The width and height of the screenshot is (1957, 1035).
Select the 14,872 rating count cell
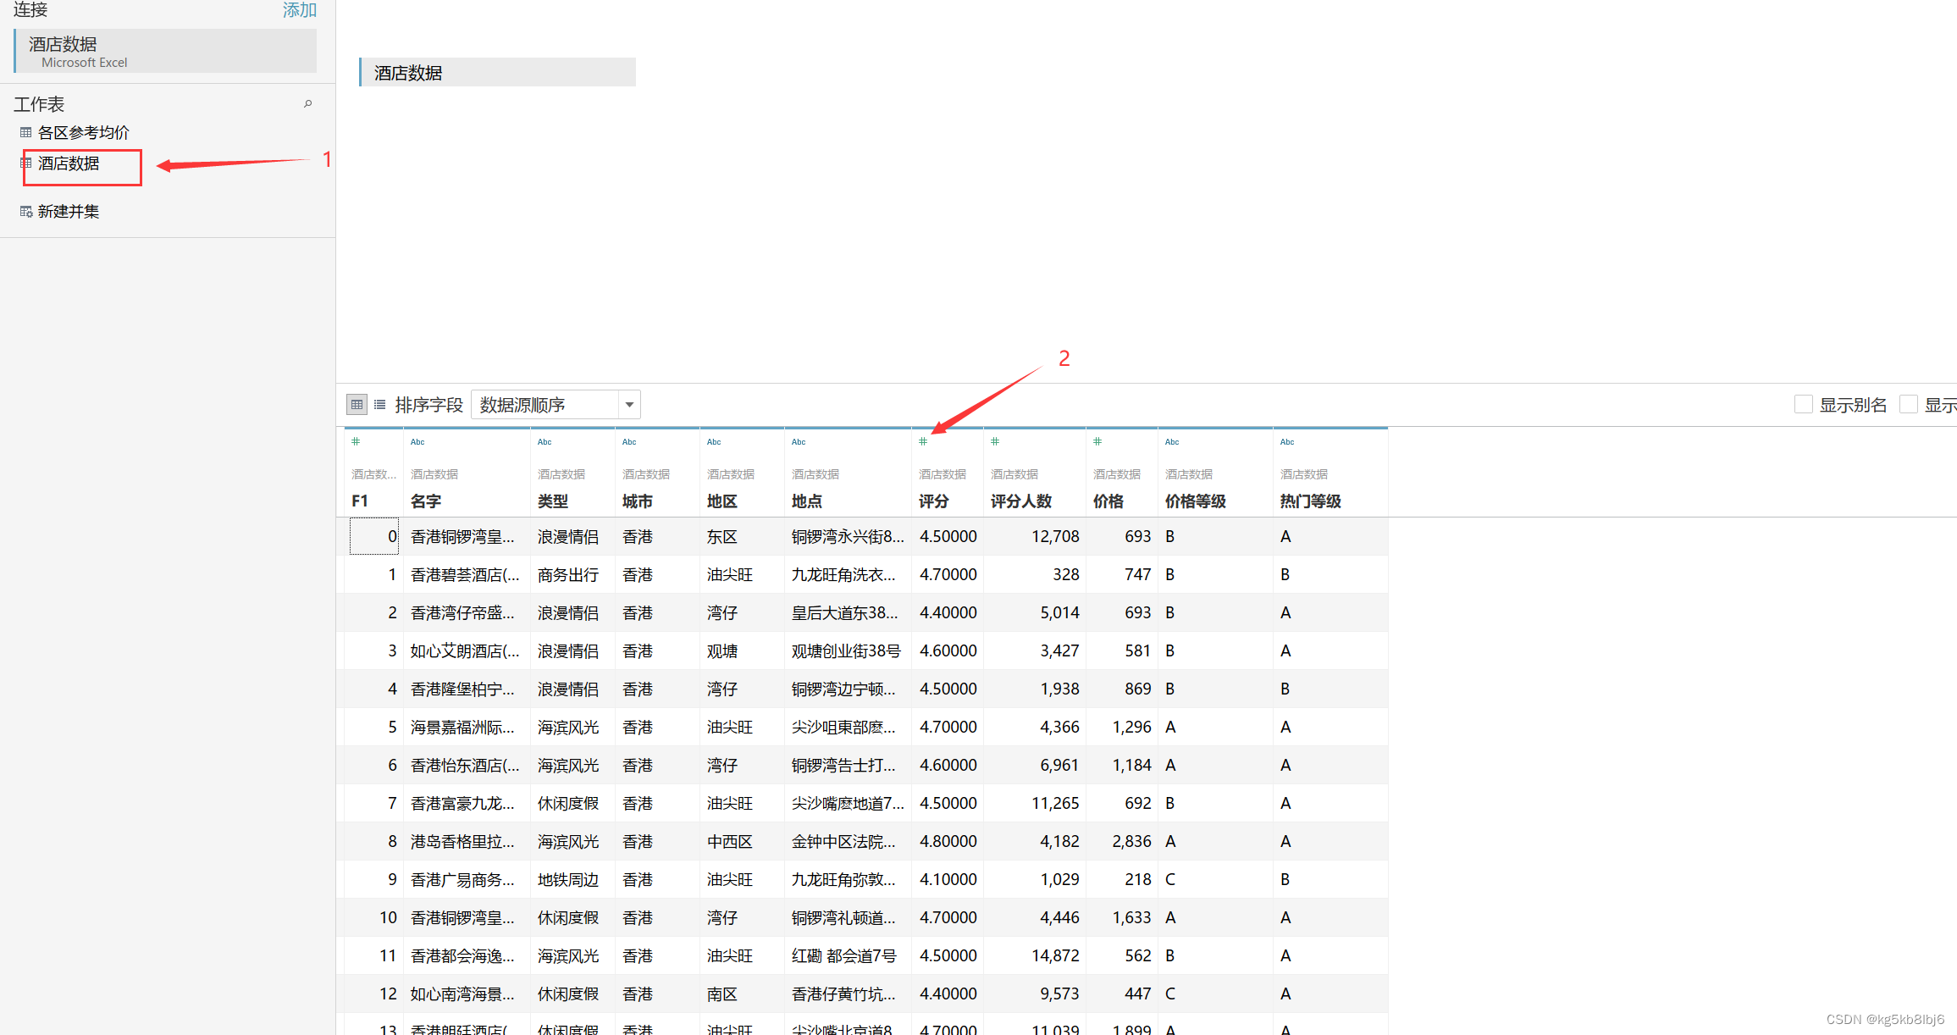pyautogui.click(x=1035, y=955)
